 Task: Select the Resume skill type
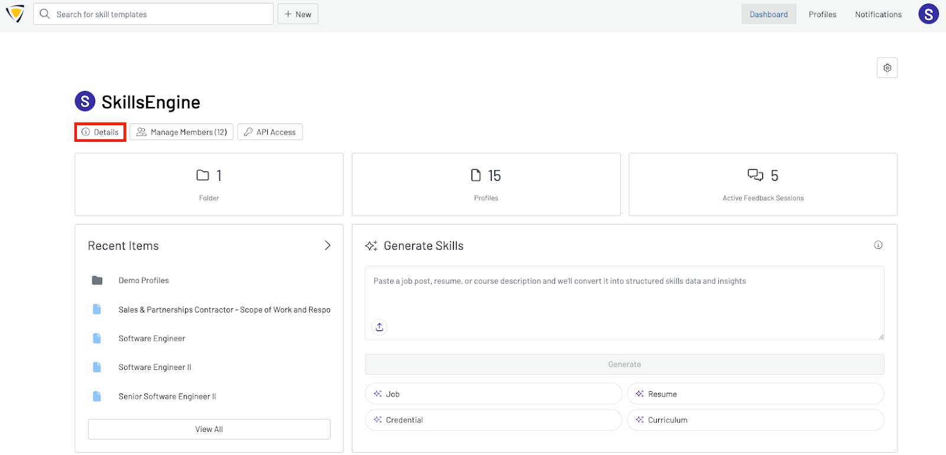pos(755,394)
